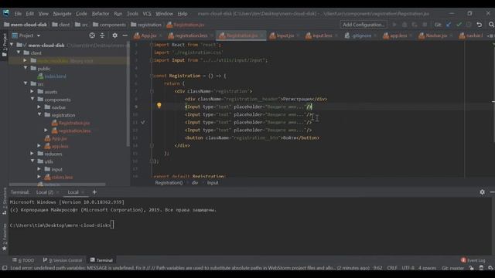The width and height of the screenshot is (495, 278).
Task: Click the tool windows quick access icon in status bar
Action: tap(5, 268)
